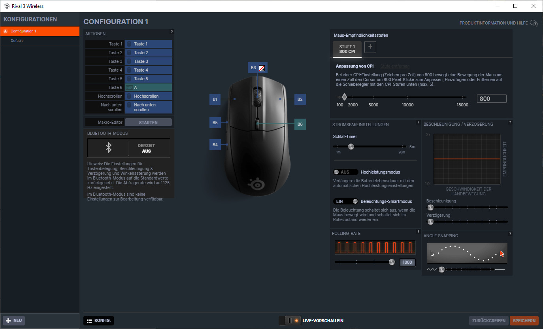Click the 5000 label on the CPI scale
The width and height of the screenshot is (543, 329).
click(x=373, y=105)
